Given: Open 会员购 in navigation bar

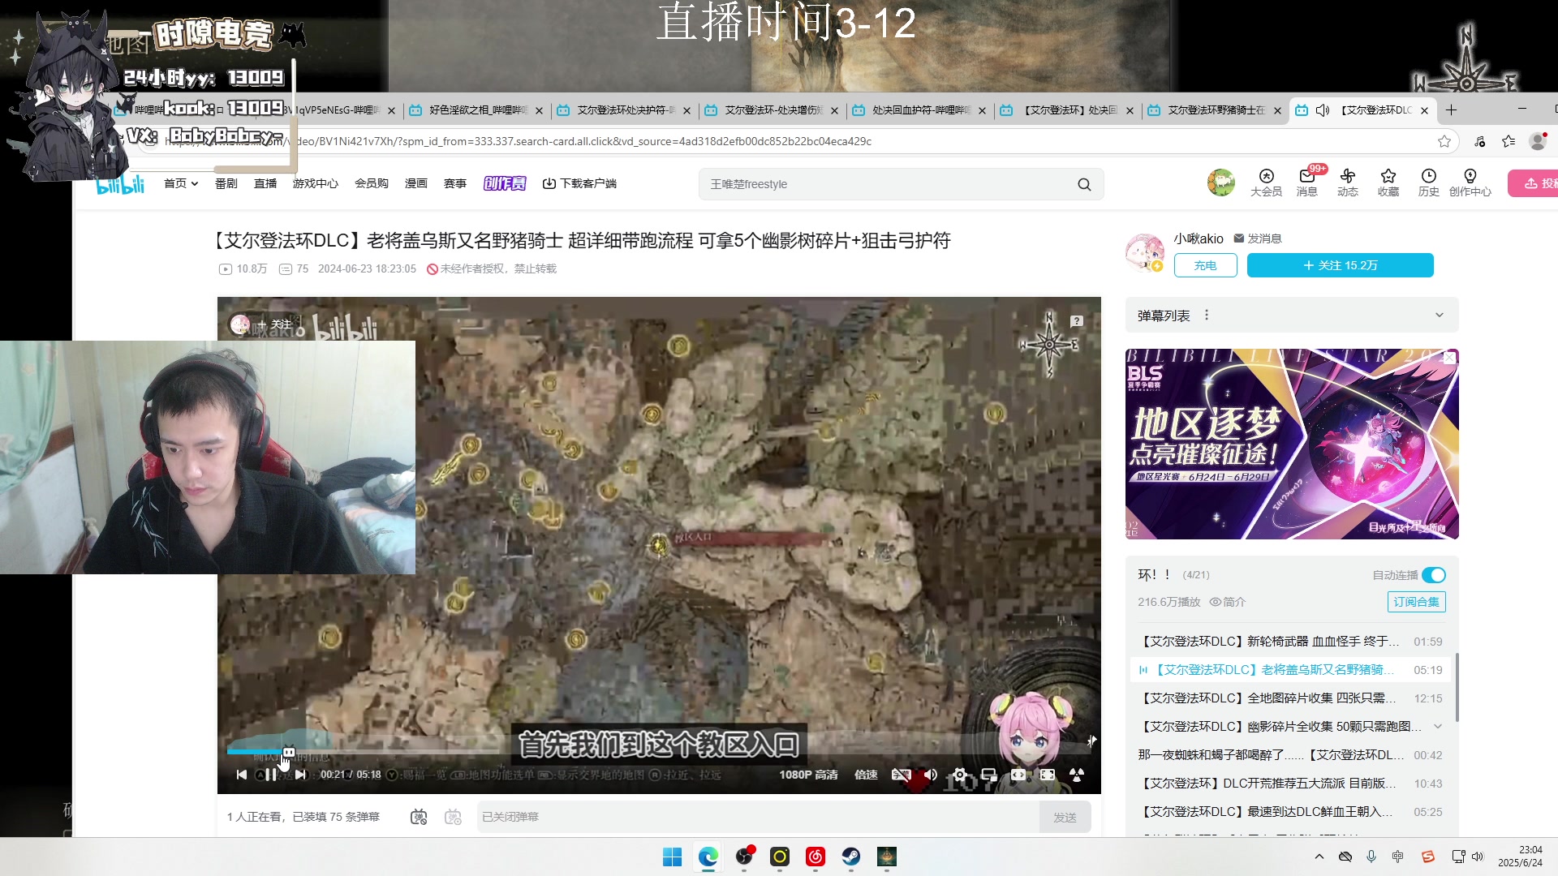Looking at the screenshot, I should pos(372,183).
